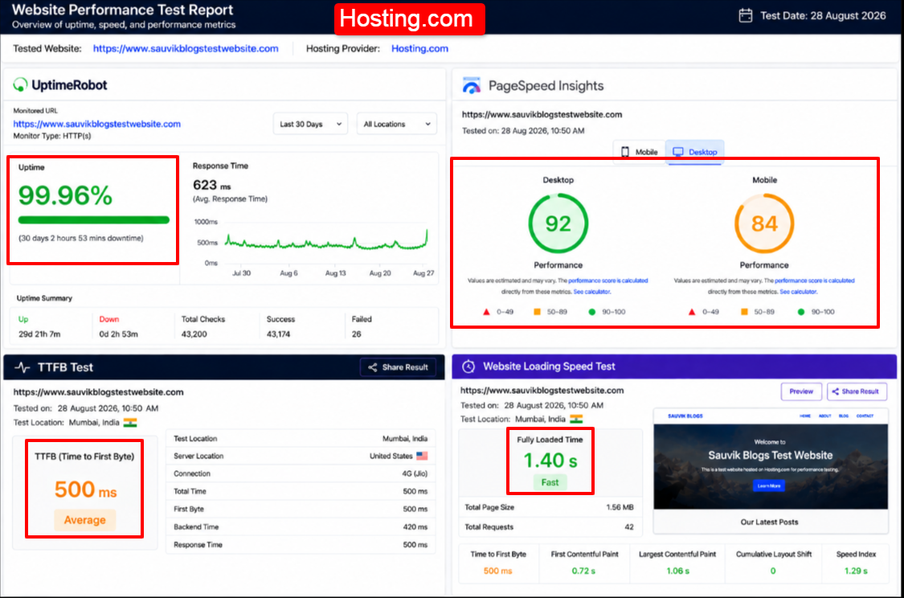The height and width of the screenshot is (598, 904).
Task: Click the 99.96% uptime value
Action: coord(65,195)
